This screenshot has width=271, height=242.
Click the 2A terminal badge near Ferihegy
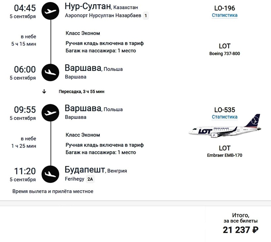coord(90,179)
